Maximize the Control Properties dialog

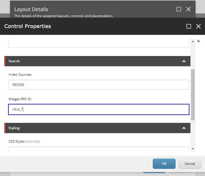tap(188, 26)
